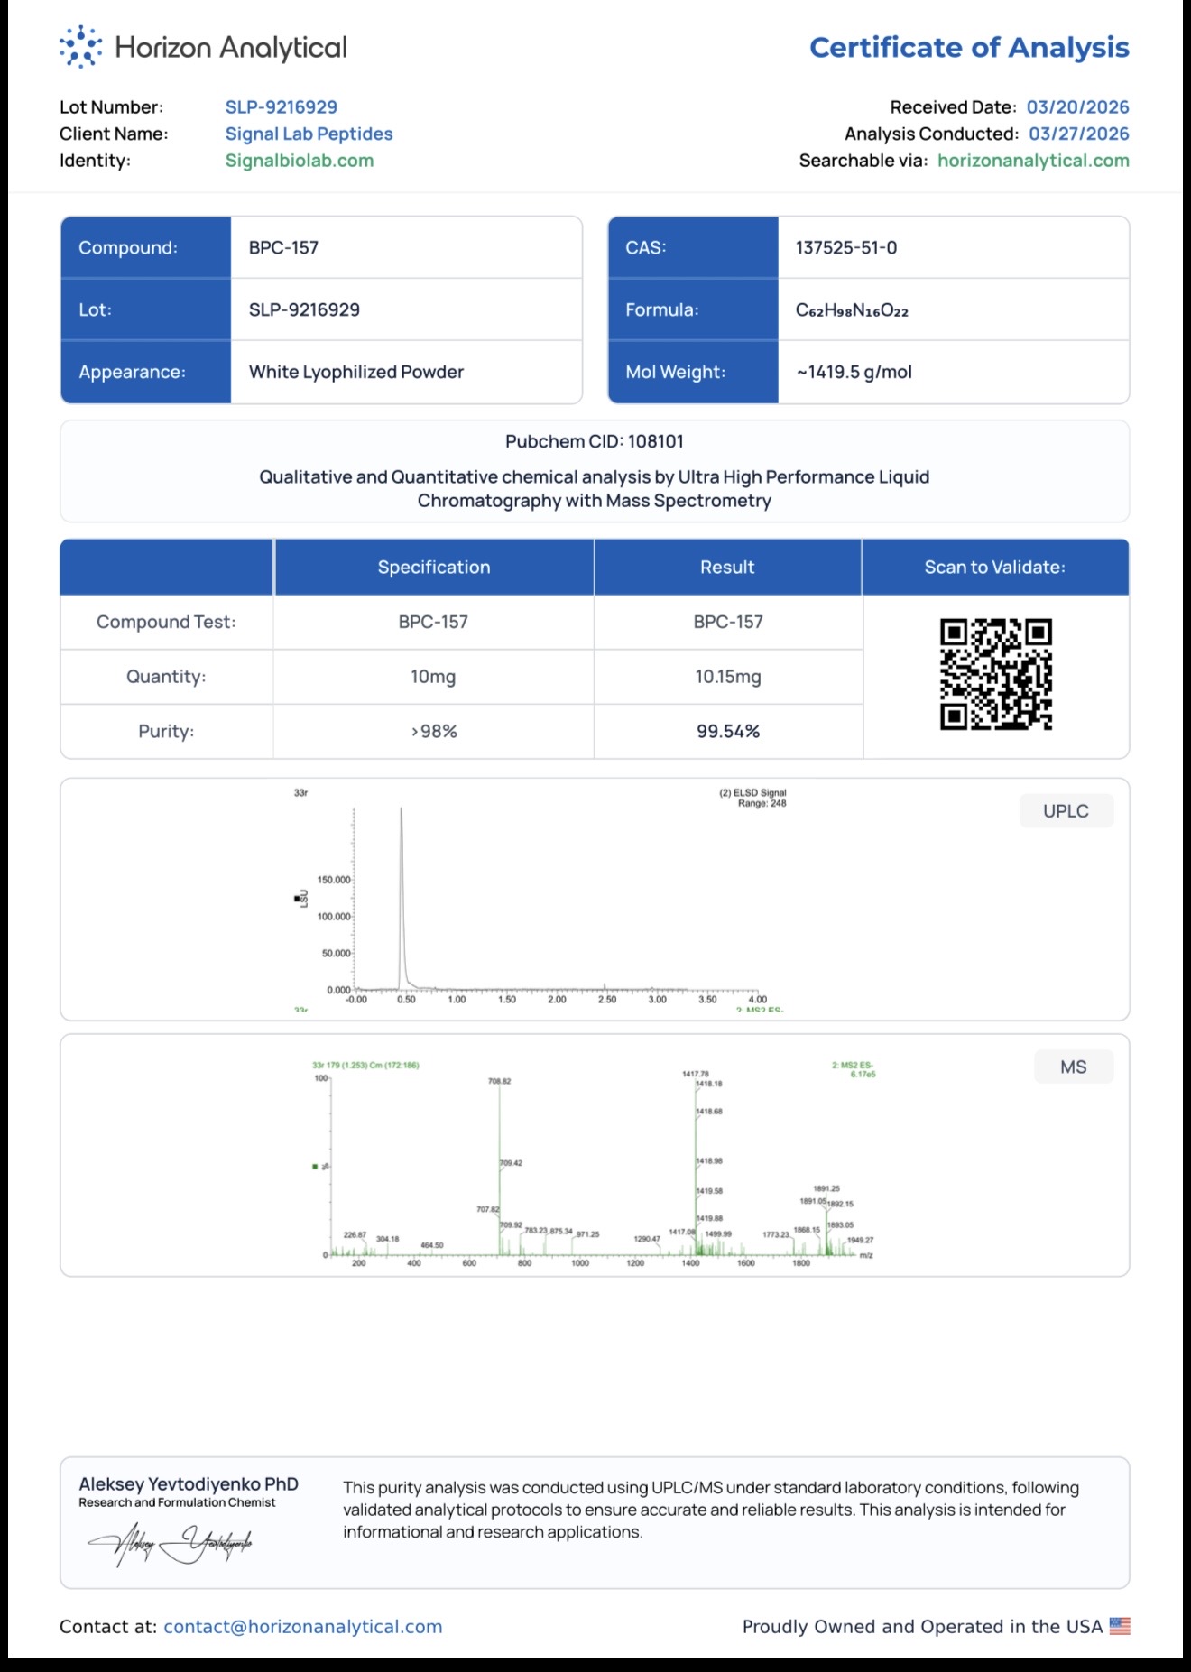Click the QR code under Scan to Validate
Screen dimensions: 1191x1672
(x=996, y=674)
